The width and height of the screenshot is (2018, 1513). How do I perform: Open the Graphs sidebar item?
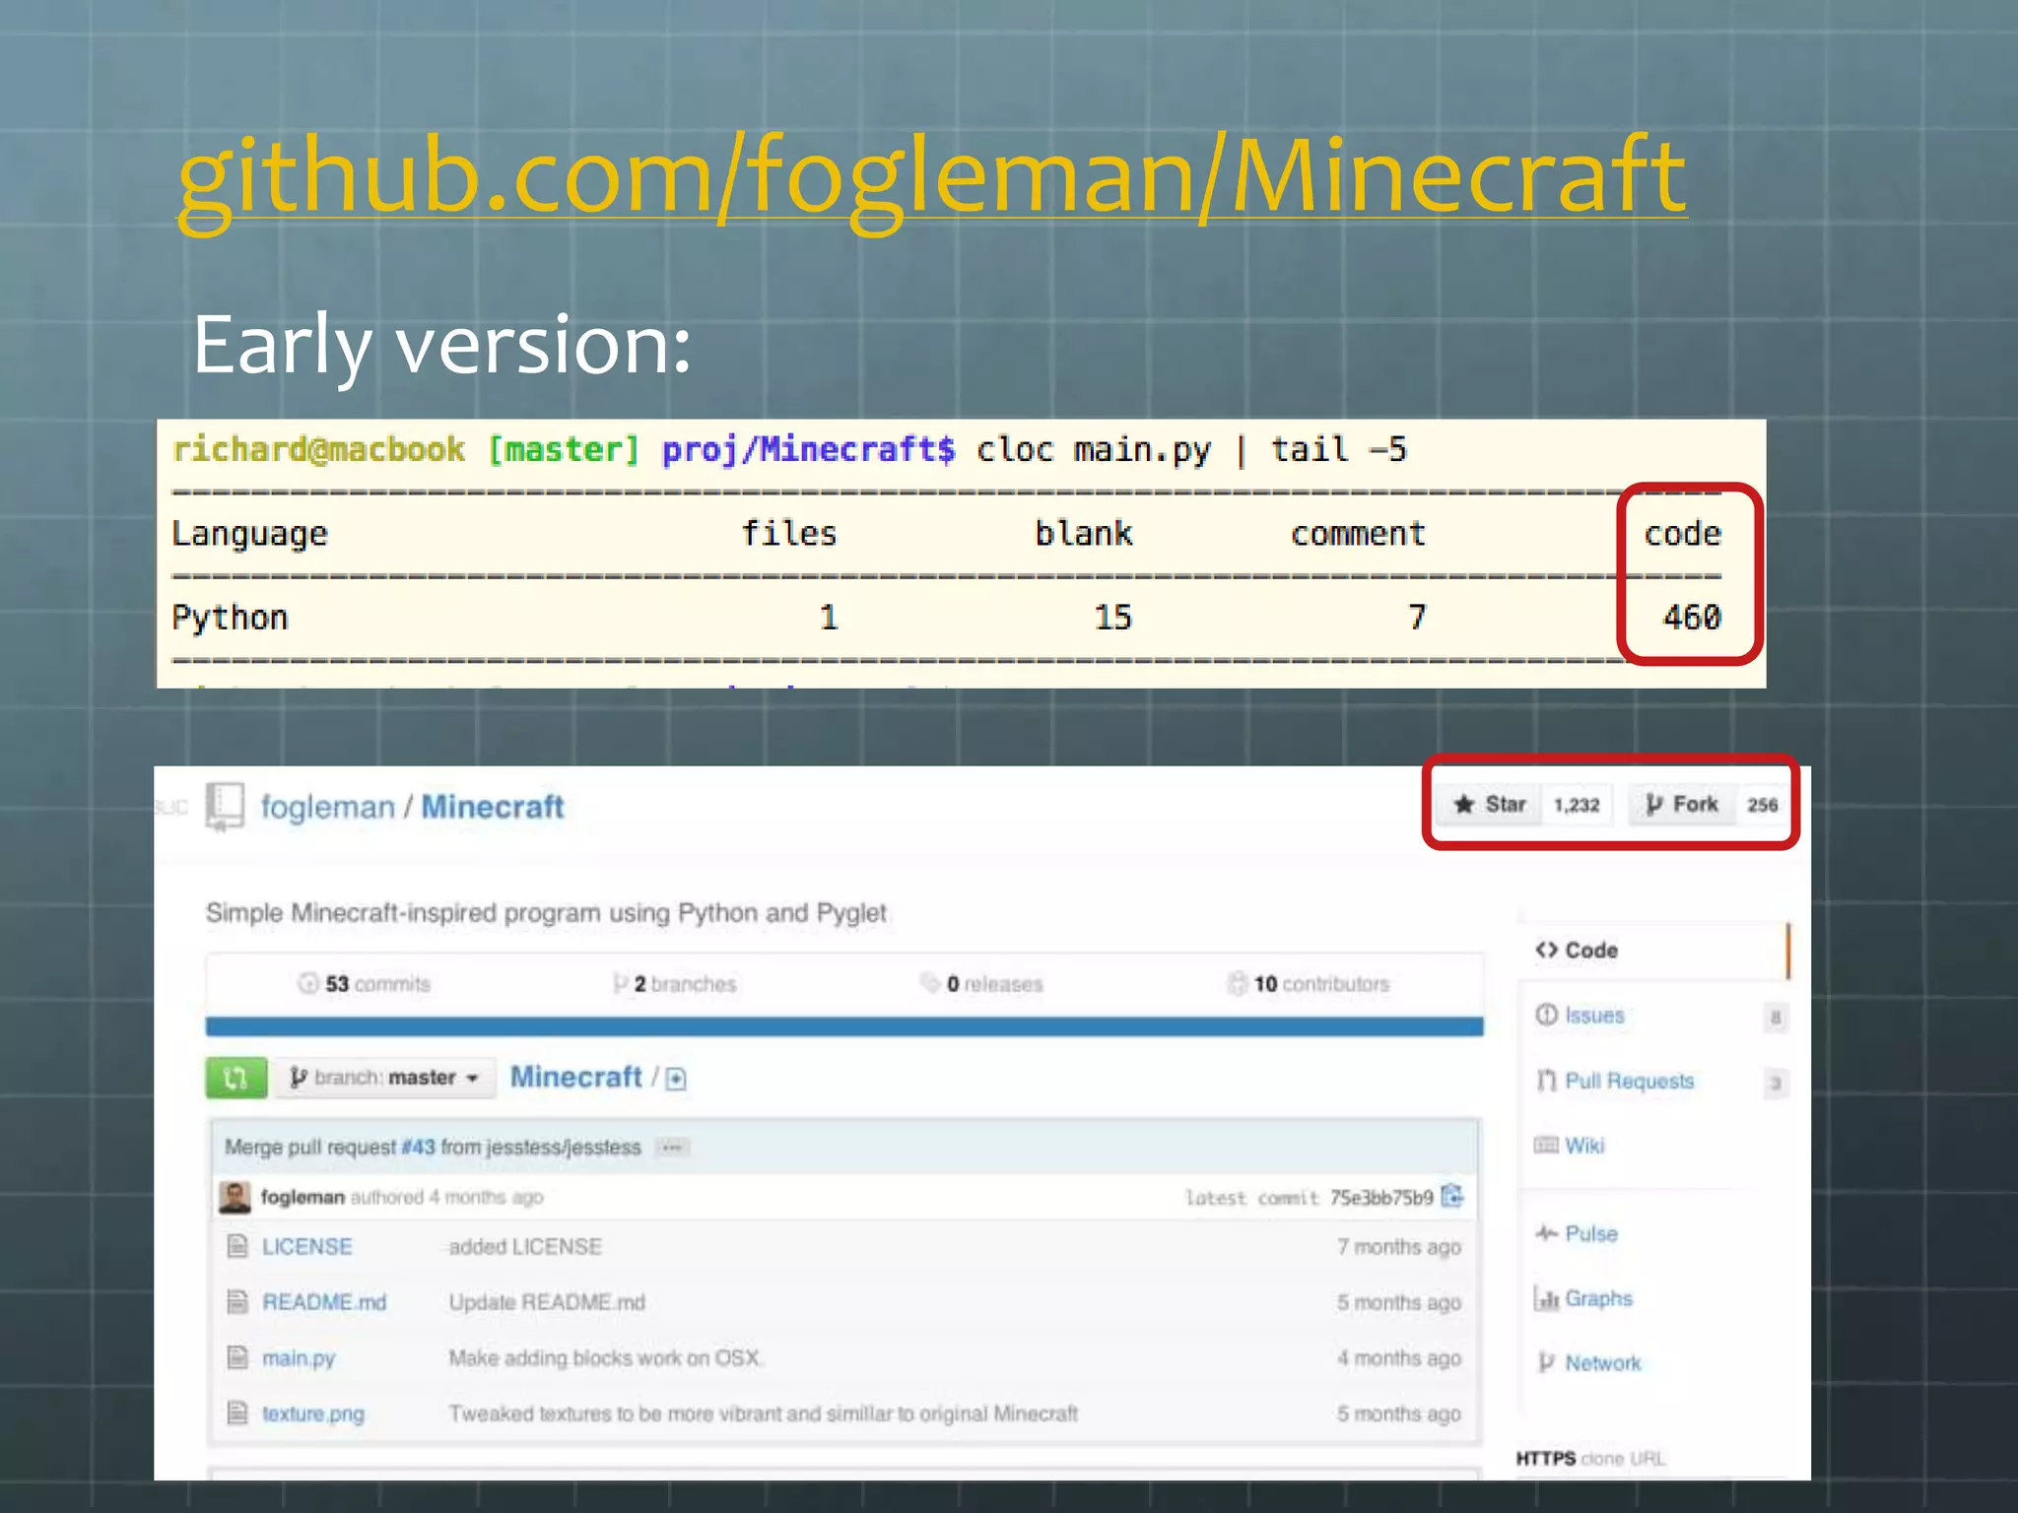pos(1597,1299)
